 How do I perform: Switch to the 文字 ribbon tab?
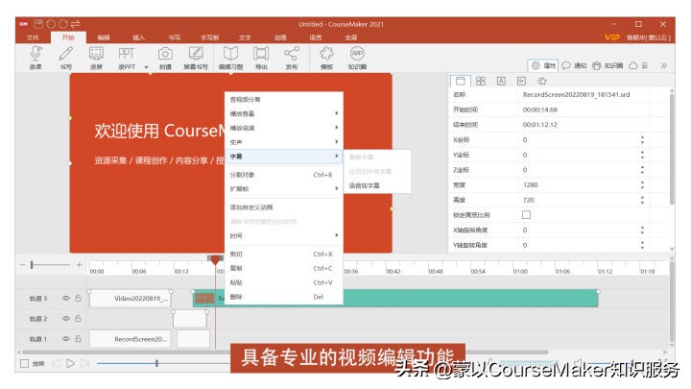coord(245,37)
